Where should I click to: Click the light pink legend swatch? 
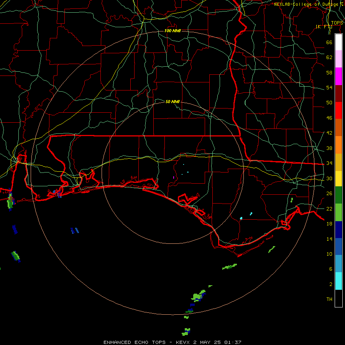coord(338,59)
